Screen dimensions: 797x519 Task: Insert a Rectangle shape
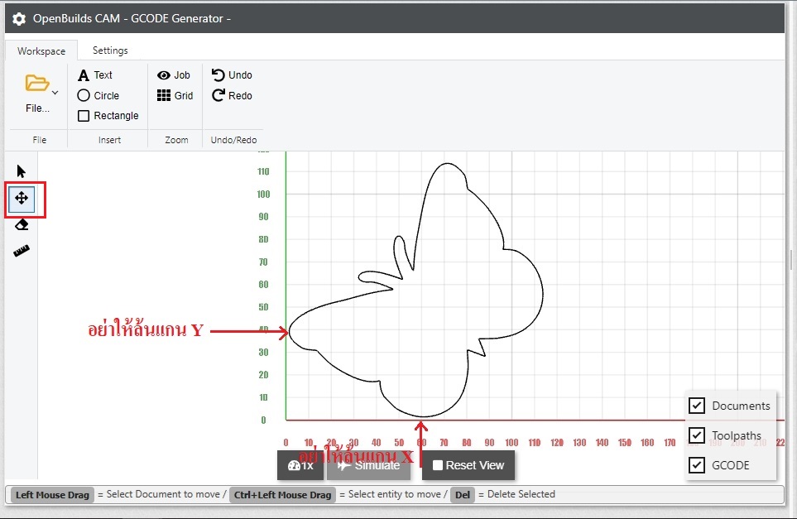click(x=108, y=116)
